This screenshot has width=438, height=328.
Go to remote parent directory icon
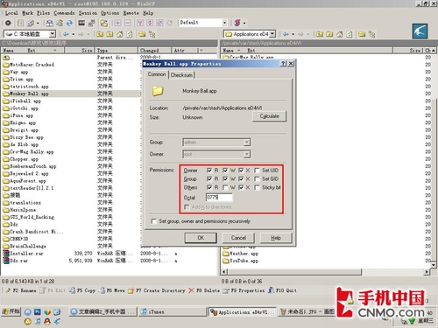click(x=320, y=34)
